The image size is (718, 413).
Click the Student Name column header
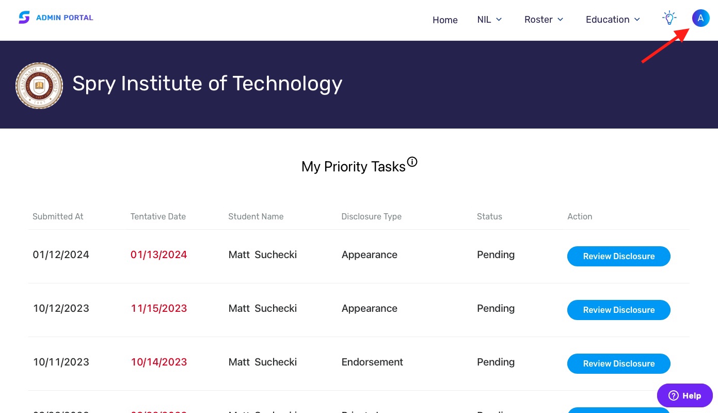256,216
